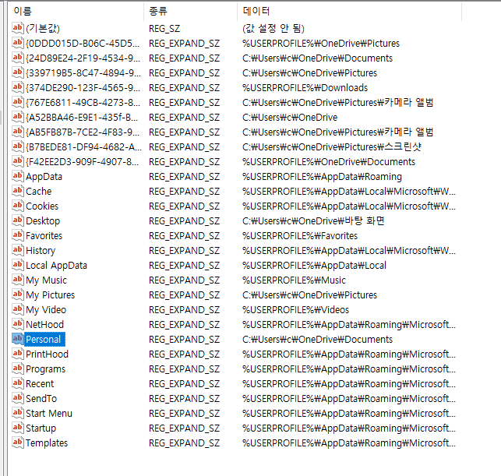The width and height of the screenshot is (501, 476).
Task: Select the Cookies value name
Action: (42, 206)
